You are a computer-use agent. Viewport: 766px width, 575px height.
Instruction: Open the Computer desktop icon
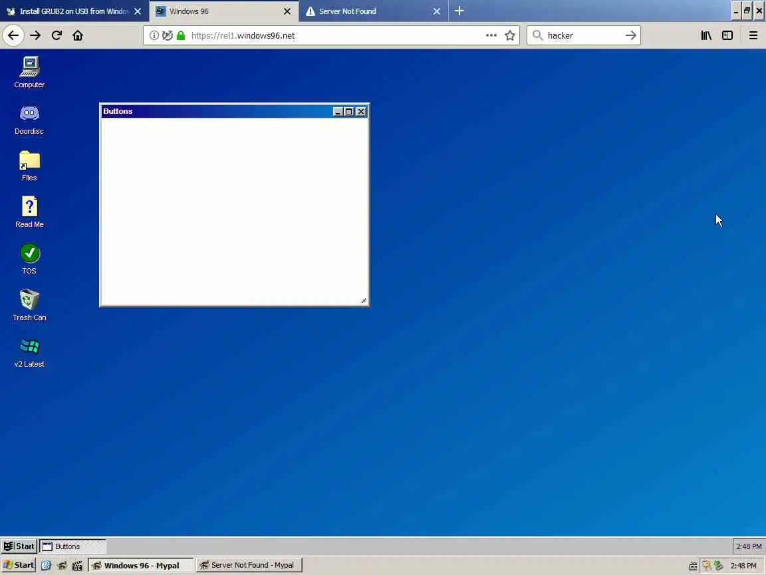[x=29, y=72]
